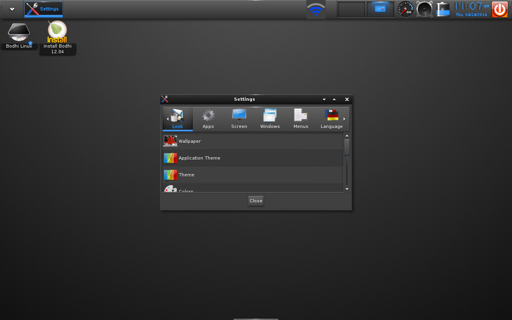Select the Theme entry in list
Screen dimensions: 512x320
(x=252, y=175)
